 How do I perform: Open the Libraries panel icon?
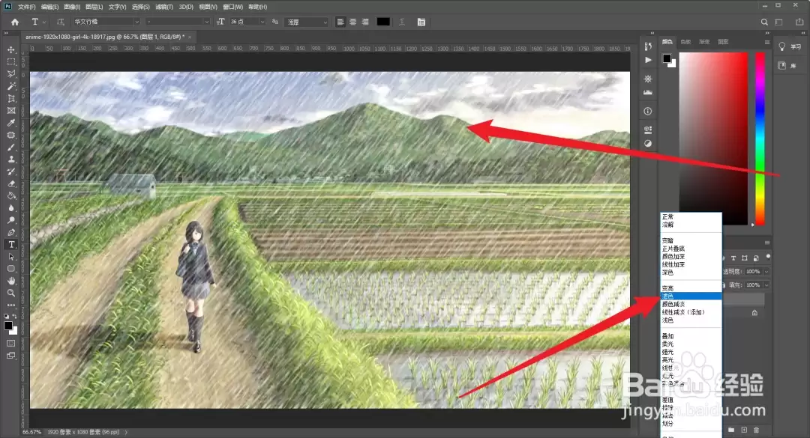point(782,66)
